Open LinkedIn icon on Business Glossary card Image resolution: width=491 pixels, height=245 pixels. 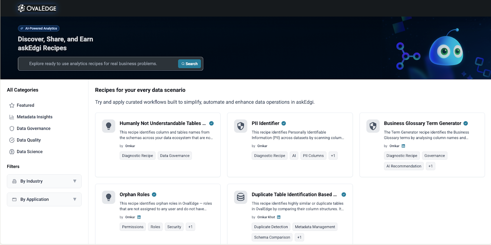[403, 146]
